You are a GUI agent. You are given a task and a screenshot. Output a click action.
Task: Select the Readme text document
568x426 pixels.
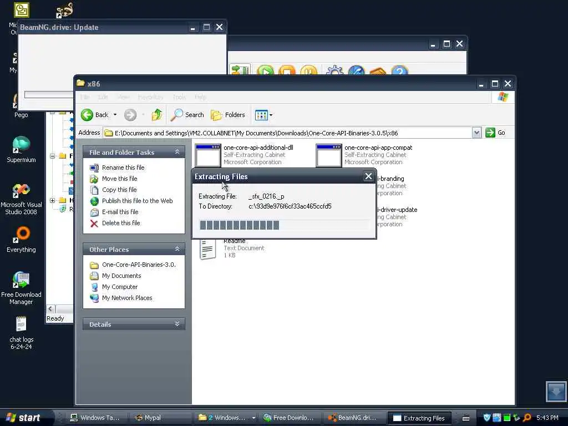232,248
